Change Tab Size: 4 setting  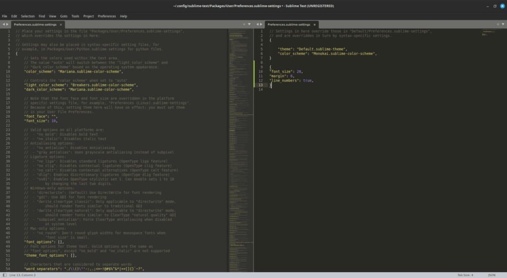click(x=465, y=275)
